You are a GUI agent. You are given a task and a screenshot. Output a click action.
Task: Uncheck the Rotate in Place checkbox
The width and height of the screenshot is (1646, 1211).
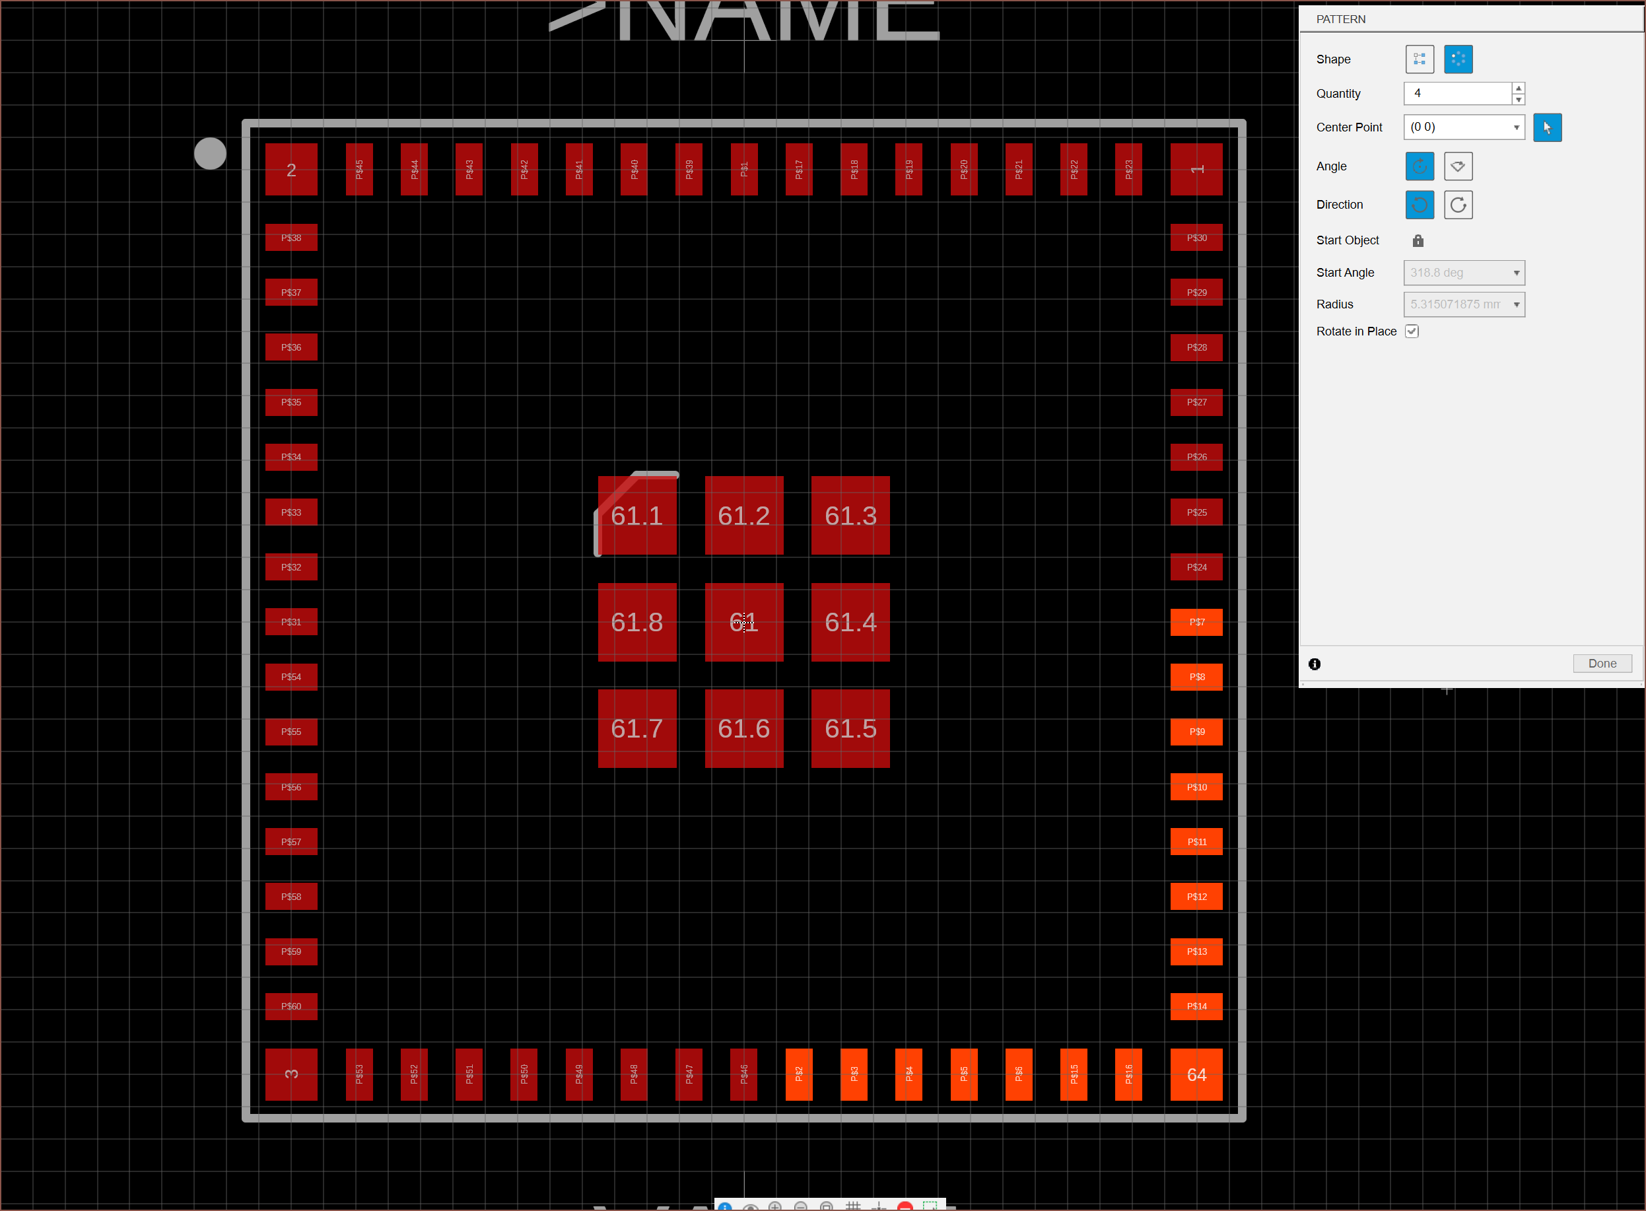pyautogui.click(x=1412, y=331)
